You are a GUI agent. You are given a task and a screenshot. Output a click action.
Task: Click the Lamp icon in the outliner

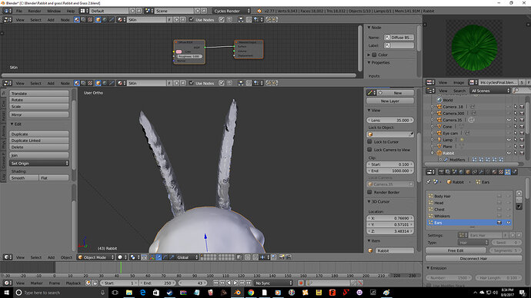pos(439,140)
